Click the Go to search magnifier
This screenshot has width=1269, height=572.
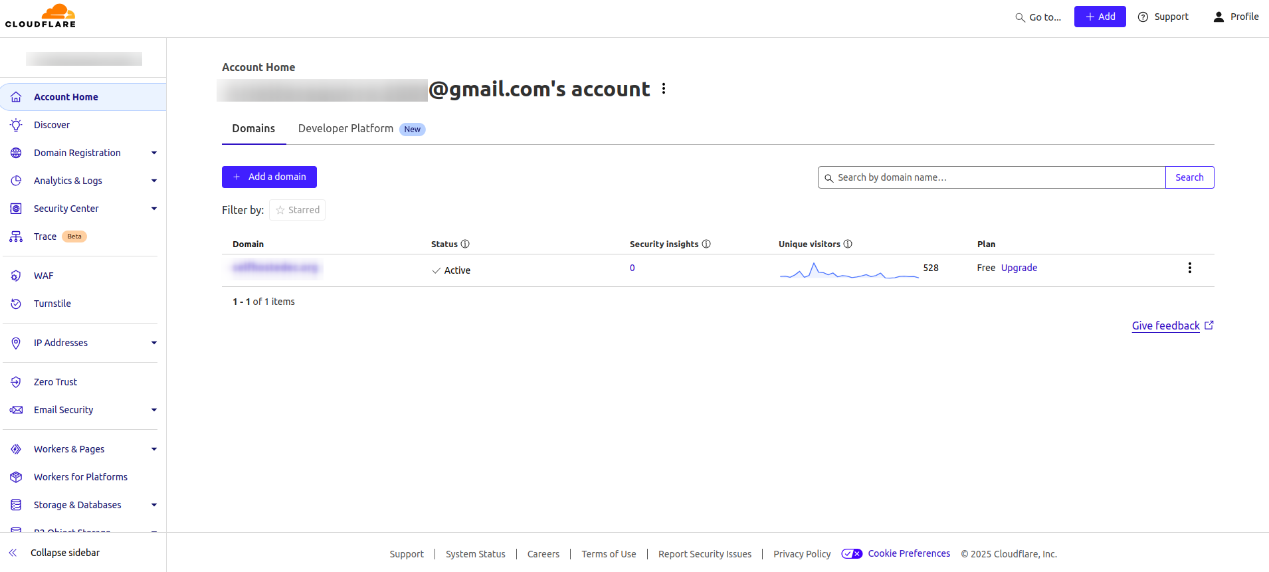[1020, 17]
